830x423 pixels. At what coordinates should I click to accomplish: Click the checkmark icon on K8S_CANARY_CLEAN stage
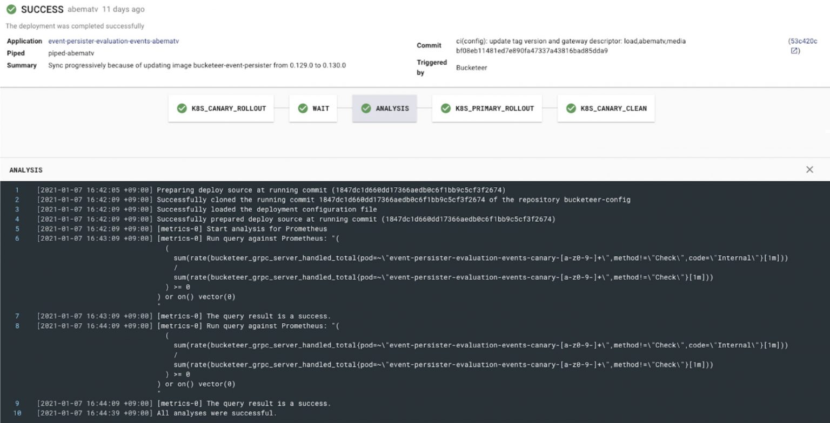click(x=571, y=108)
